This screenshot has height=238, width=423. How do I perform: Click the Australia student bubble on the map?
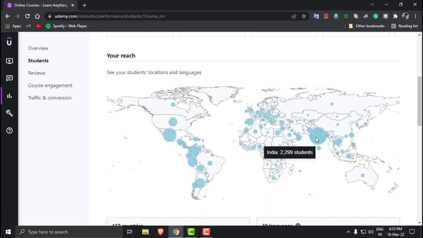click(363, 175)
